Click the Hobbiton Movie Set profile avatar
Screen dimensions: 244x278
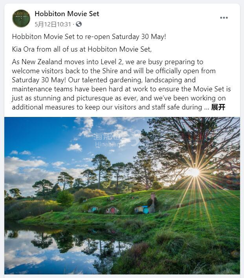[x=21, y=18]
